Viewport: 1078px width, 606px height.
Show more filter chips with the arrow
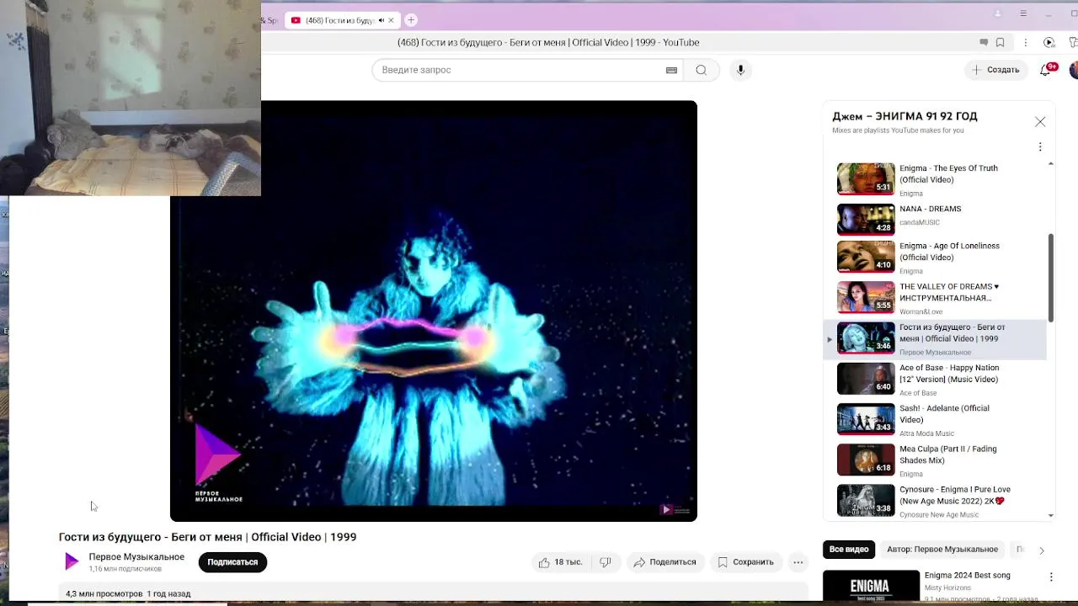click(x=1041, y=550)
